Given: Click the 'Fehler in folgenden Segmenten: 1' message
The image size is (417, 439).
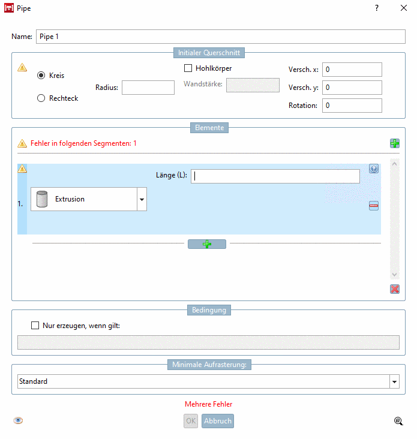Looking at the screenshot, I should pyautogui.click(x=83, y=143).
